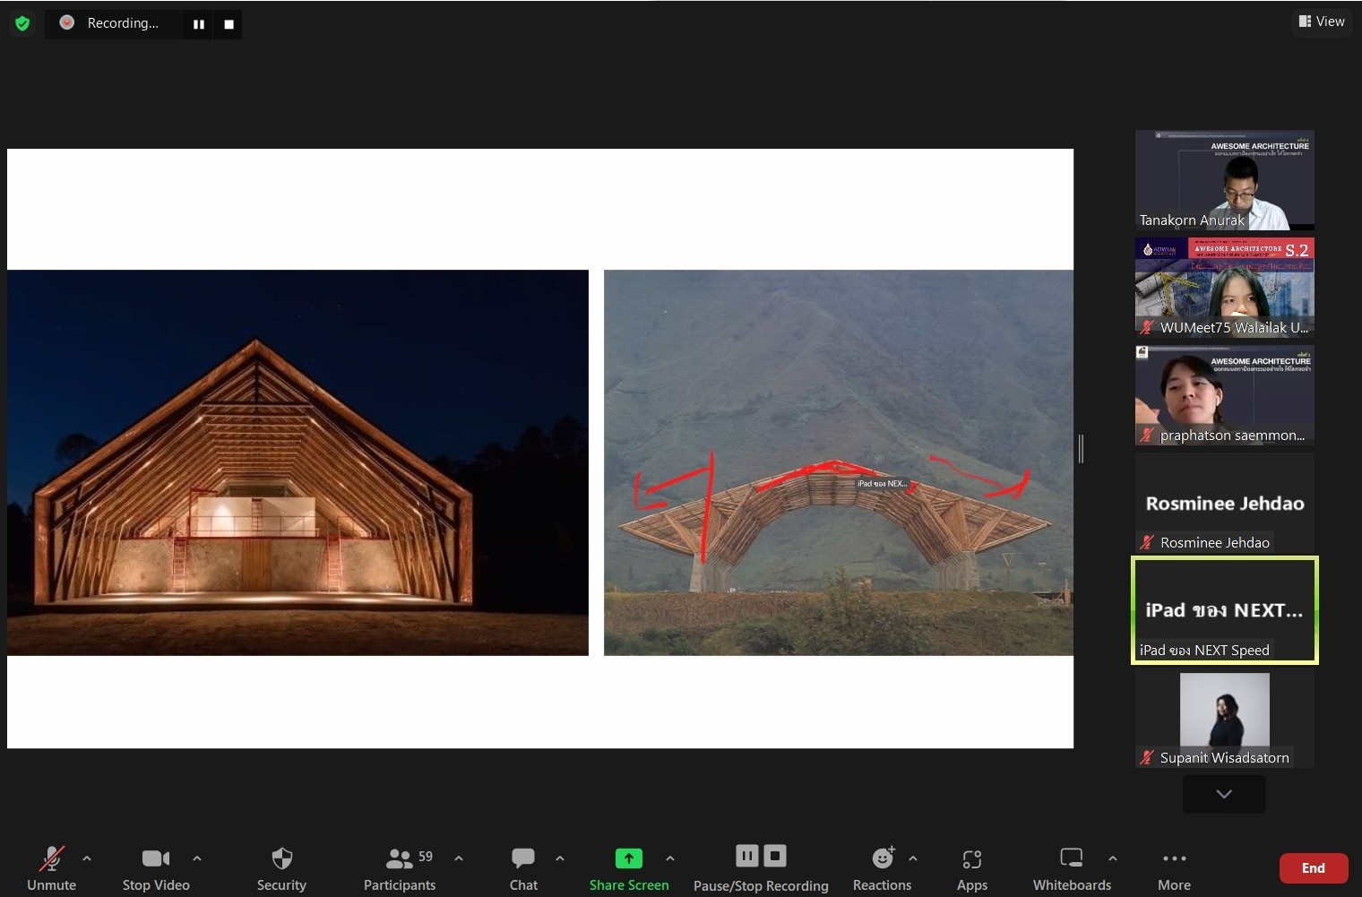Select Tanakorn Anurak's video thumbnail
Viewport: 1362px width, 897px height.
click(1224, 179)
